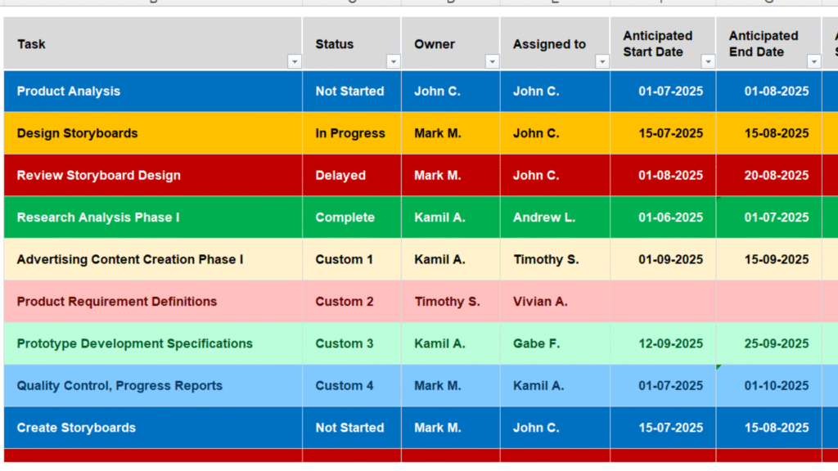Click the Delayed status cell

pyautogui.click(x=350, y=175)
